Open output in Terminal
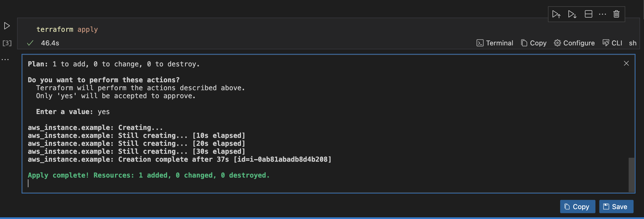The image size is (644, 219). 495,43
